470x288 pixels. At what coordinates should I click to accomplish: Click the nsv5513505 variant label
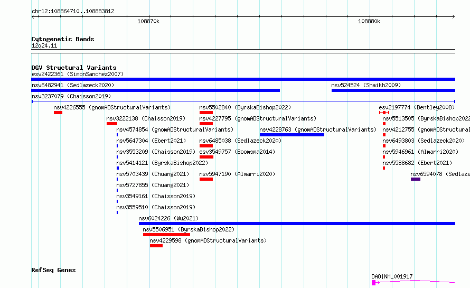[x=426, y=118]
